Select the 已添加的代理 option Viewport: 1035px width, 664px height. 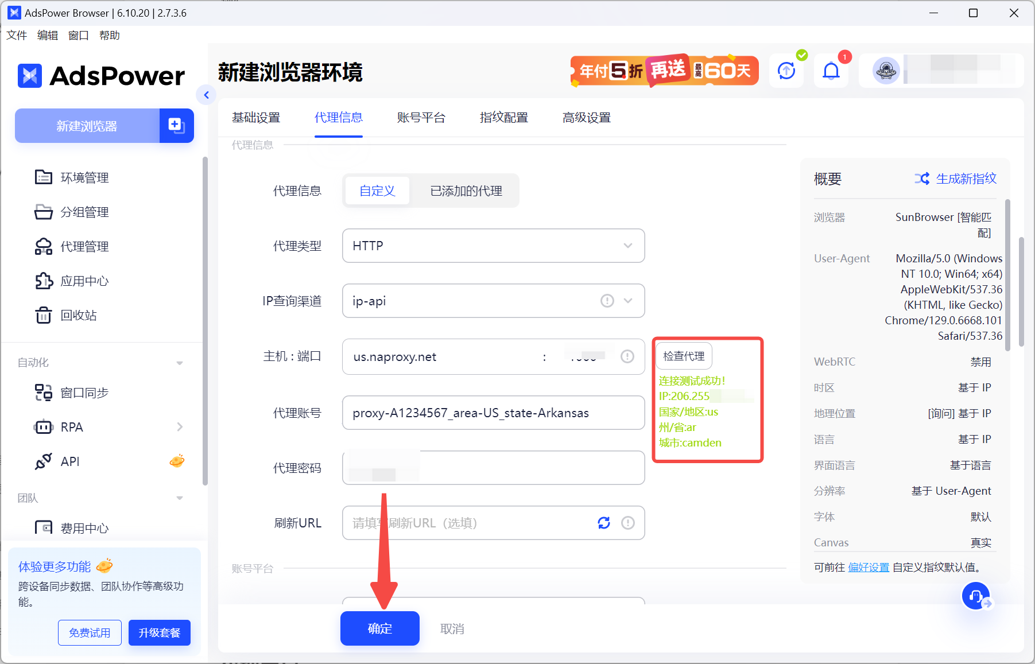pos(466,191)
